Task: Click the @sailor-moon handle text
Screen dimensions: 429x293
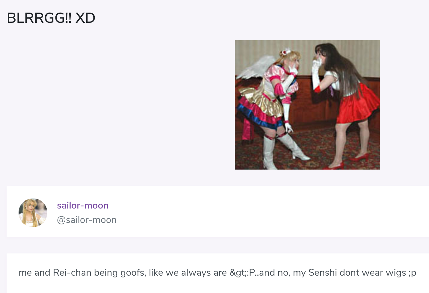Action: pyautogui.click(x=87, y=220)
